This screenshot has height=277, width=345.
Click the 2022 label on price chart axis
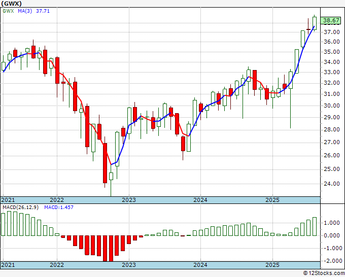[57, 200]
